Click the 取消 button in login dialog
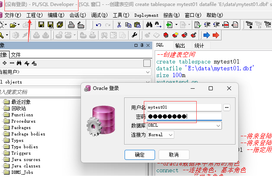 pyautogui.click(x=174, y=155)
